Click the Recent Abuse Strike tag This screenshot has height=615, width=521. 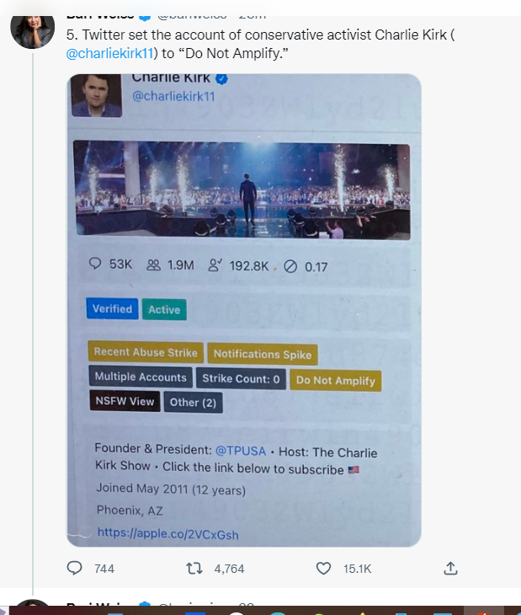click(x=145, y=352)
